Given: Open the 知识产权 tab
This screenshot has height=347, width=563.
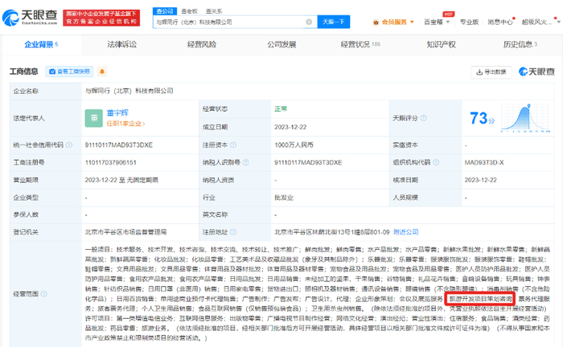Looking at the screenshot, I should 441,44.
